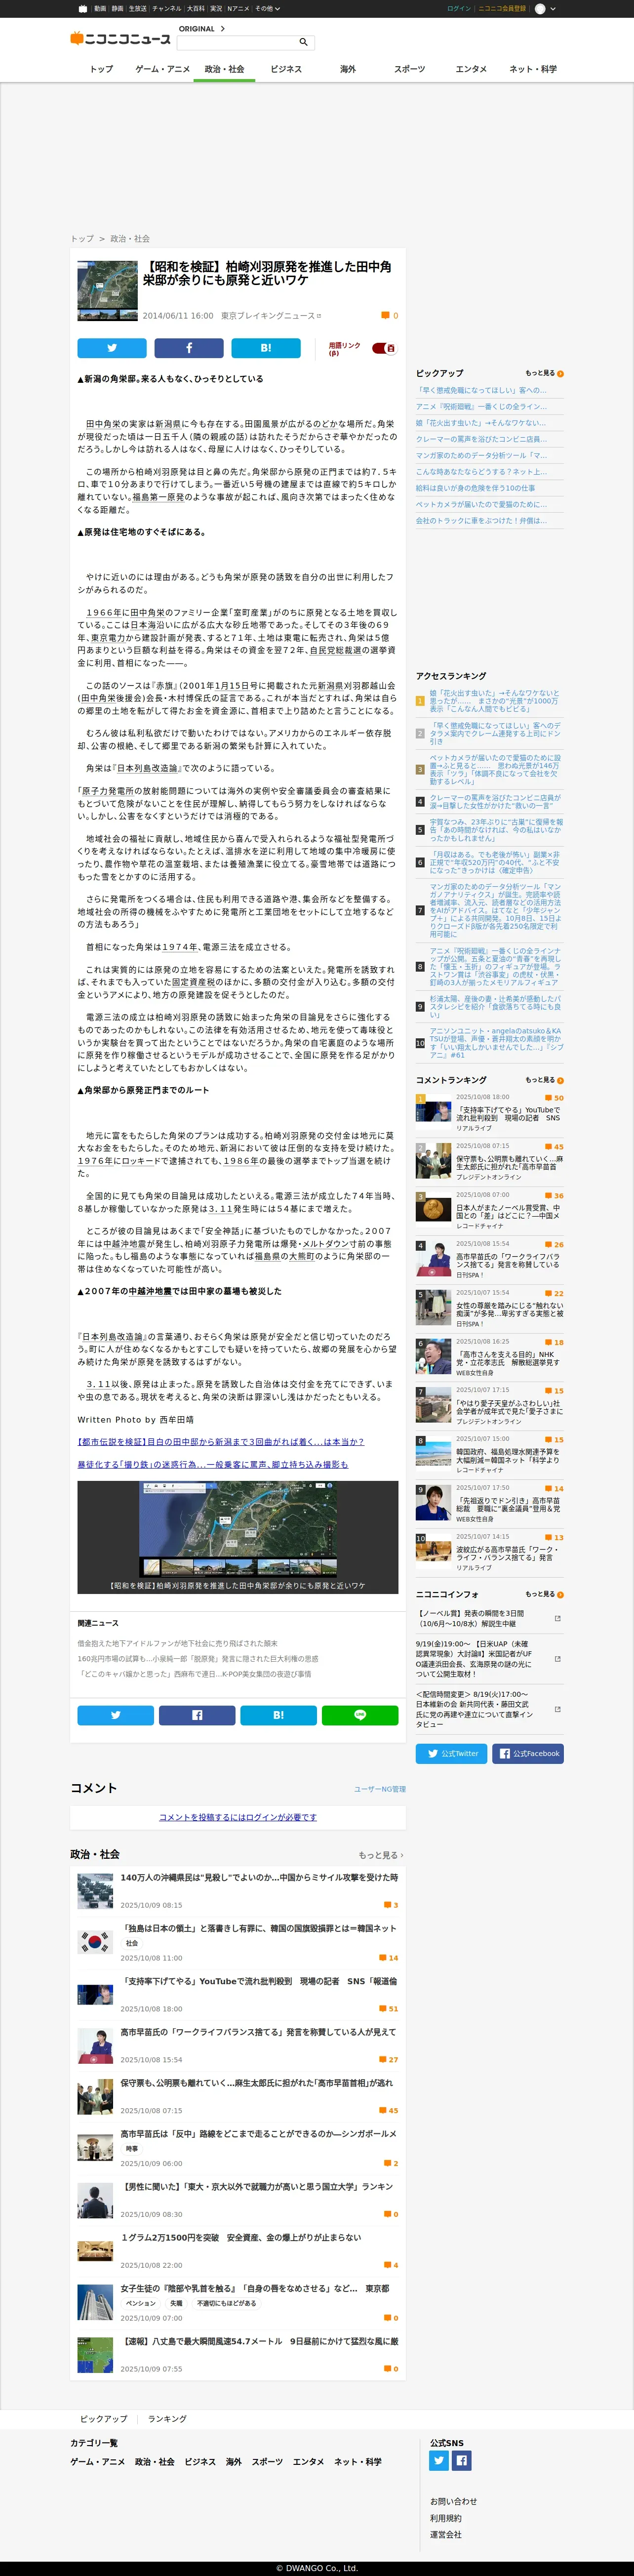Share via green LINE button

360,1714
